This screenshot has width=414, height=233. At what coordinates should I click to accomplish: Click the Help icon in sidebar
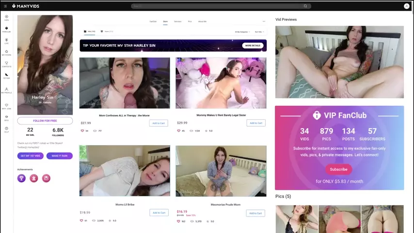[6, 129]
